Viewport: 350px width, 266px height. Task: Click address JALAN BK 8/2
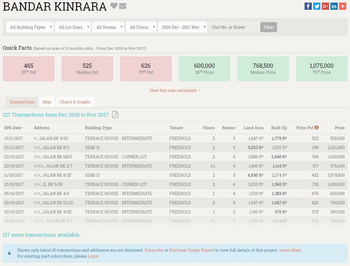(52, 147)
